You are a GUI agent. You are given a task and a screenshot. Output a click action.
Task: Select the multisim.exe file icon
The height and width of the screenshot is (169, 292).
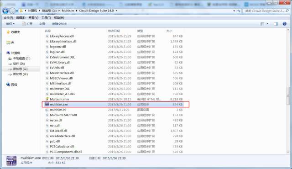(x=47, y=104)
